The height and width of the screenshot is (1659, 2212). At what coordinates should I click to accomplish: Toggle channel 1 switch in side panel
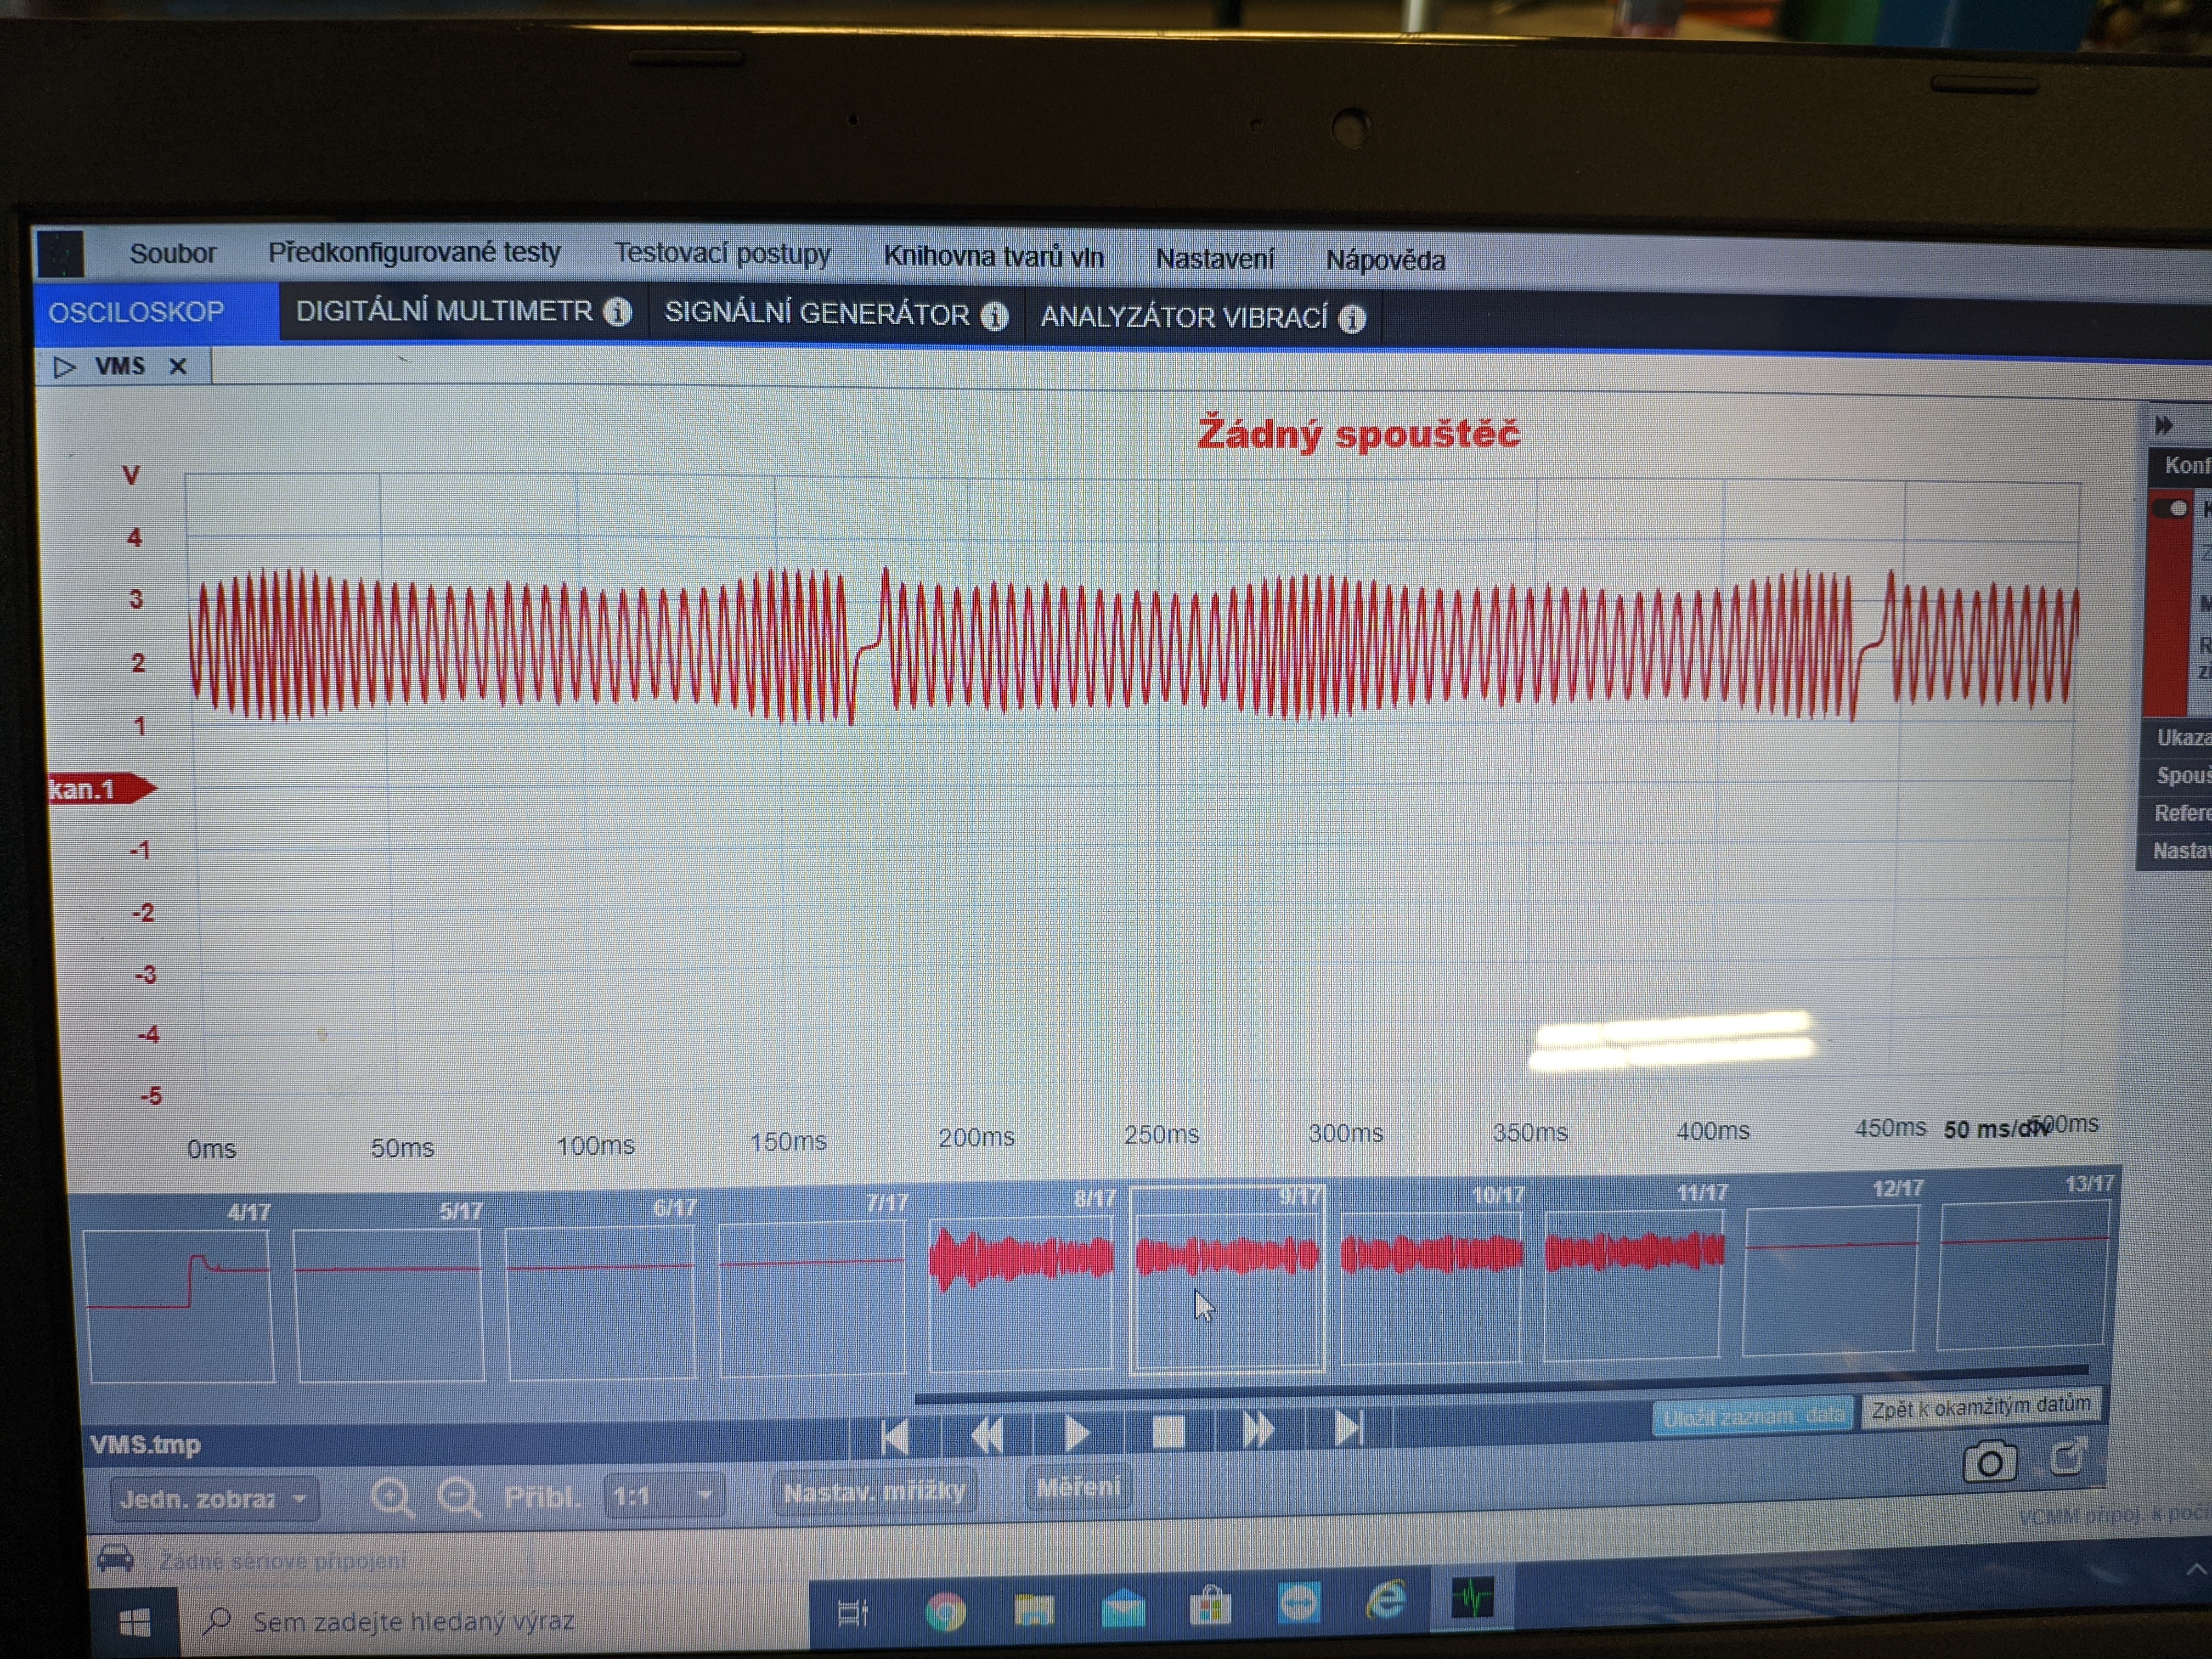point(2171,508)
